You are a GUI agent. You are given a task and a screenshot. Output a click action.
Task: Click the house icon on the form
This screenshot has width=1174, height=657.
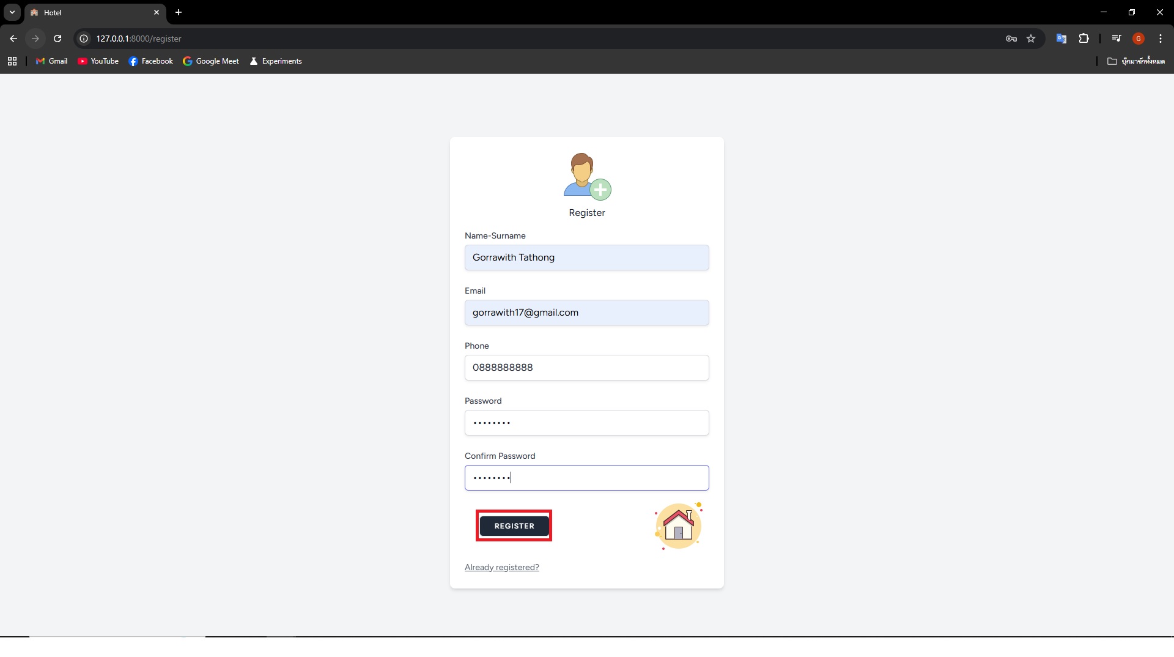678,525
